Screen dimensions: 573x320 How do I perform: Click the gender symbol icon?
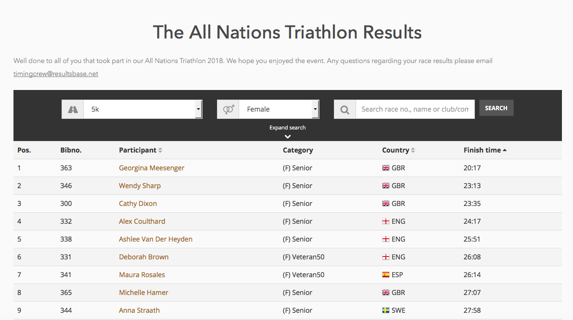[229, 109]
